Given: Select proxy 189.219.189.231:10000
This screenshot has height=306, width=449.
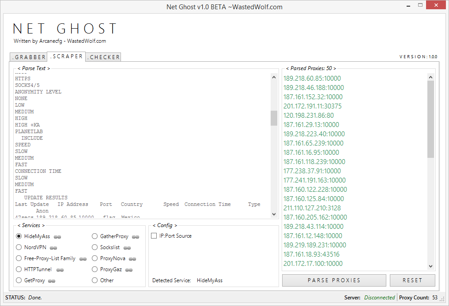Looking at the screenshot, I should pos(315,245).
